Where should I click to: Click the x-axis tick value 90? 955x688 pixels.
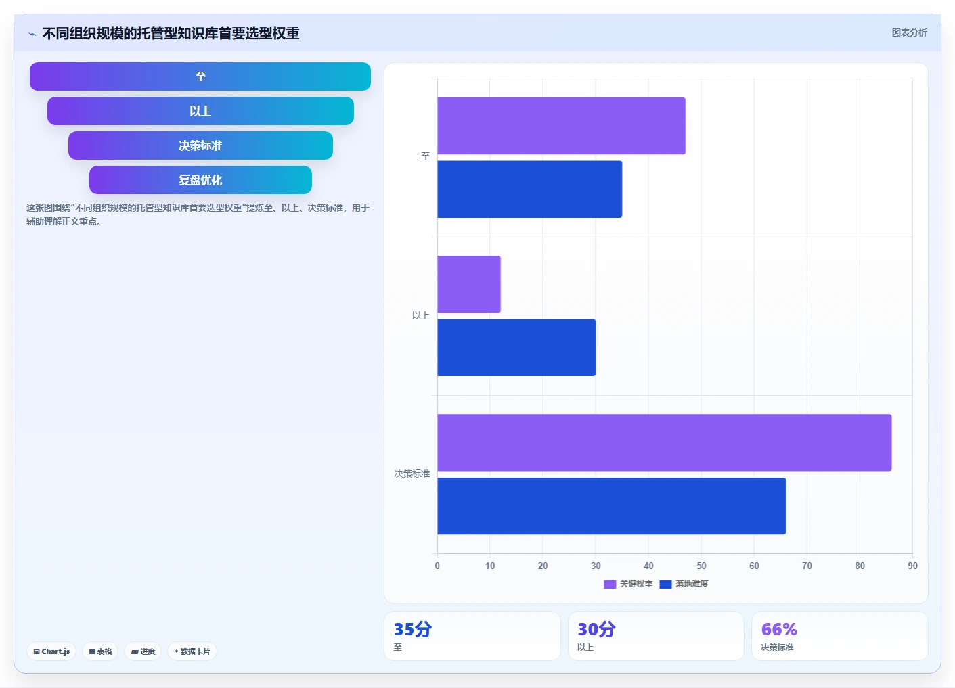(912, 566)
